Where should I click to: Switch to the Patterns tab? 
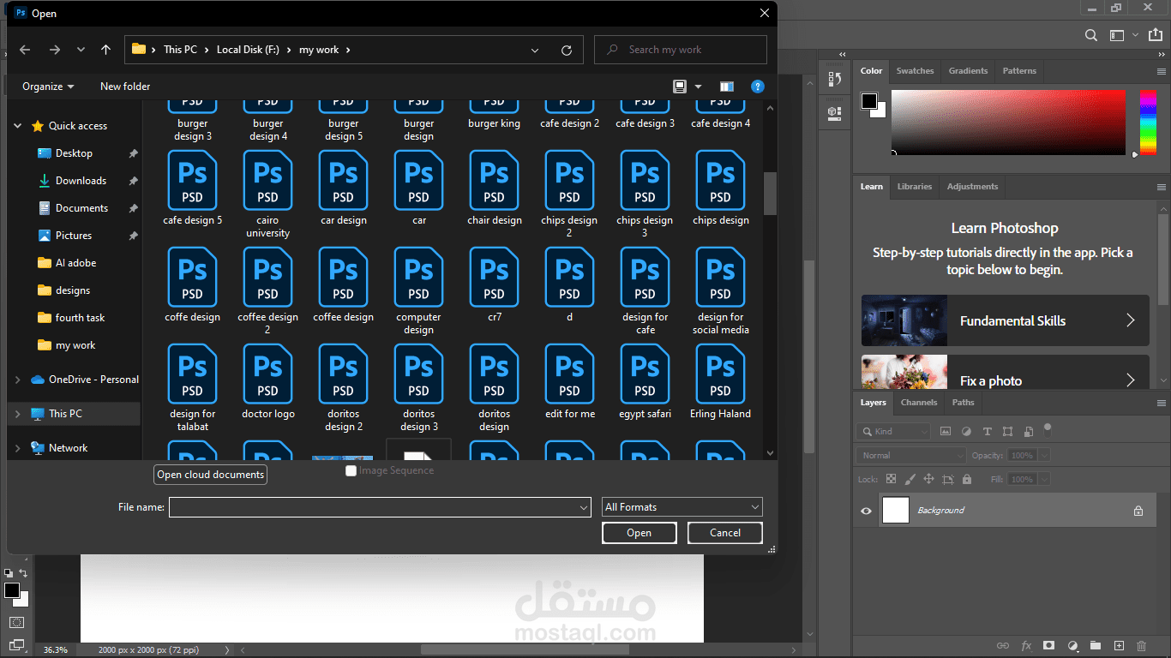[x=1019, y=71]
